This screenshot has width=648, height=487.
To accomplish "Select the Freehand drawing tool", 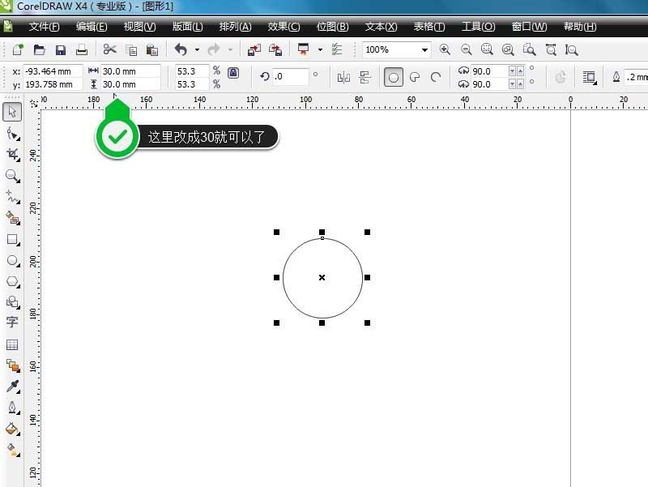I will tap(11, 197).
